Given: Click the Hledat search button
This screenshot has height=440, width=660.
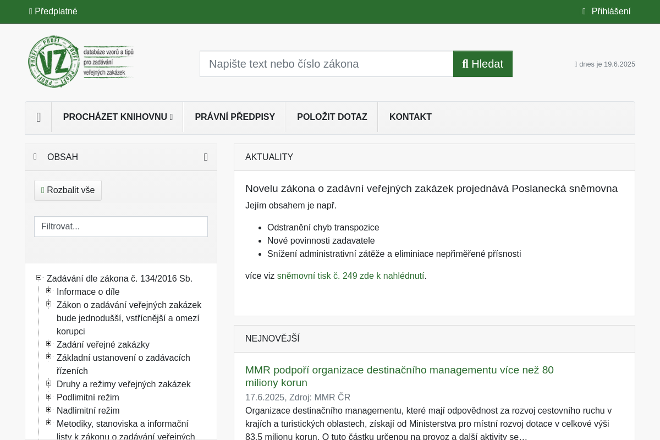Looking at the screenshot, I should [482, 64].
